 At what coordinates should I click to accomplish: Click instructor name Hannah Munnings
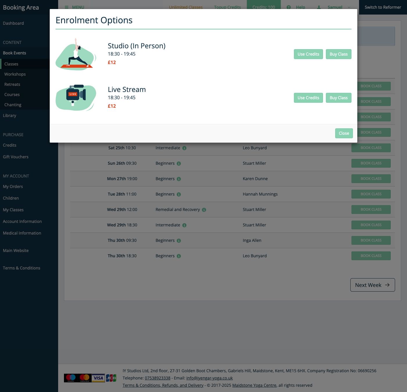click(260, 194)
